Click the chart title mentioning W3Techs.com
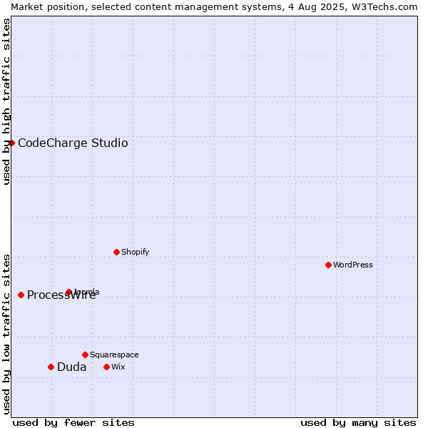The image size is (428, 428). coord(214,7)
